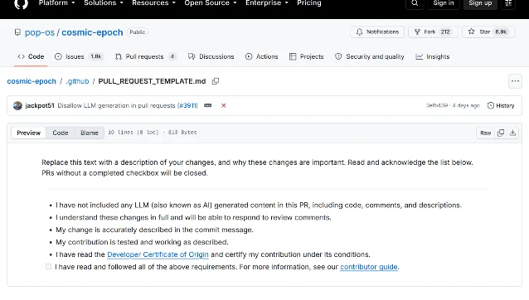Open jackpot51 author profile link
529x300 pixels.
40,105
